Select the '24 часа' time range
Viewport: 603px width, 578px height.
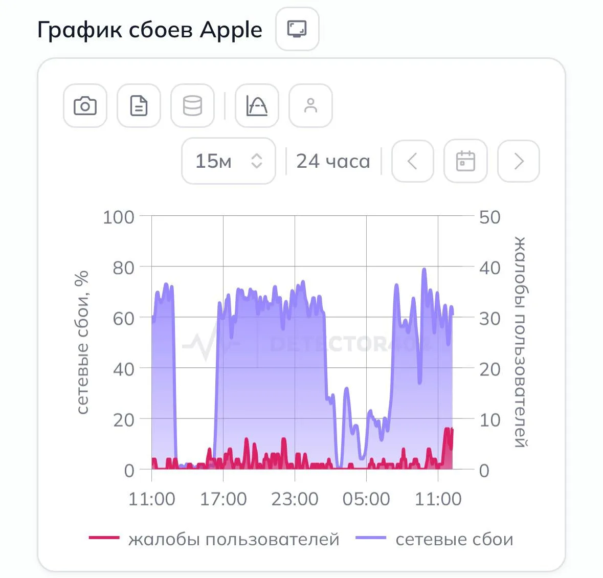pyautogui.click(x=333, y=161)
